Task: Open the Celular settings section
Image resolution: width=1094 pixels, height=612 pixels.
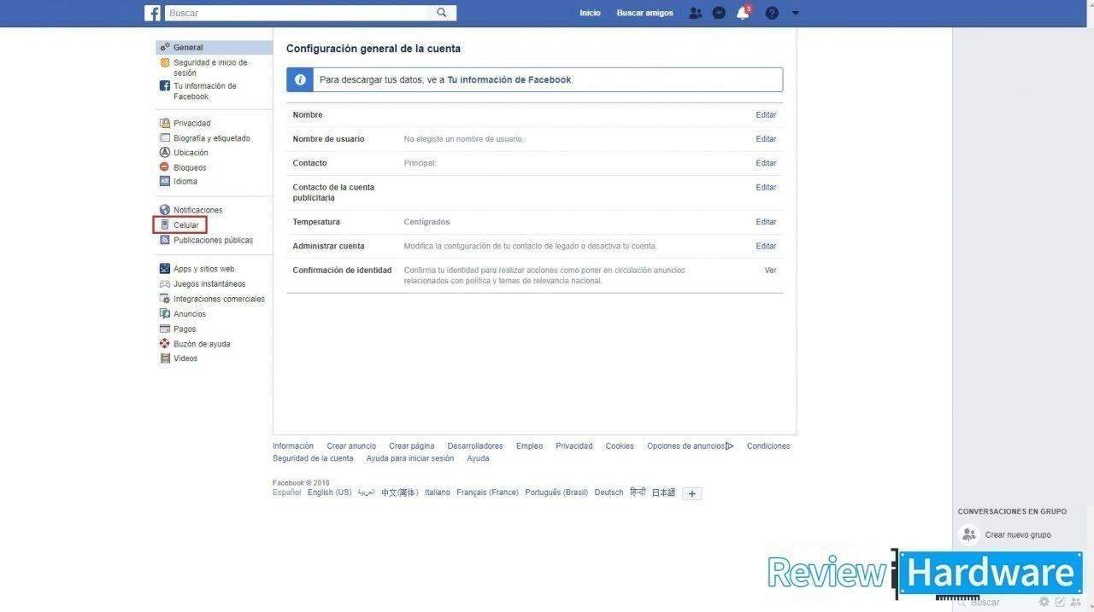Action: click(180, 225)
